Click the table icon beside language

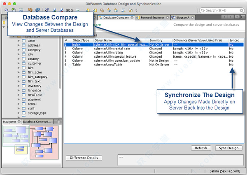[x=24, y=91]
